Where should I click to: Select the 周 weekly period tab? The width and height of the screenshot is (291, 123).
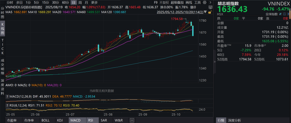click(x=80, y=2)
